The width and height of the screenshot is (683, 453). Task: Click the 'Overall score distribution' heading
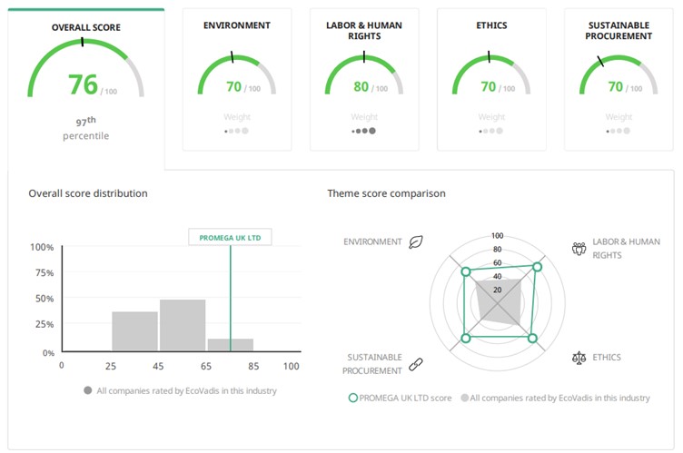point(88,193)
